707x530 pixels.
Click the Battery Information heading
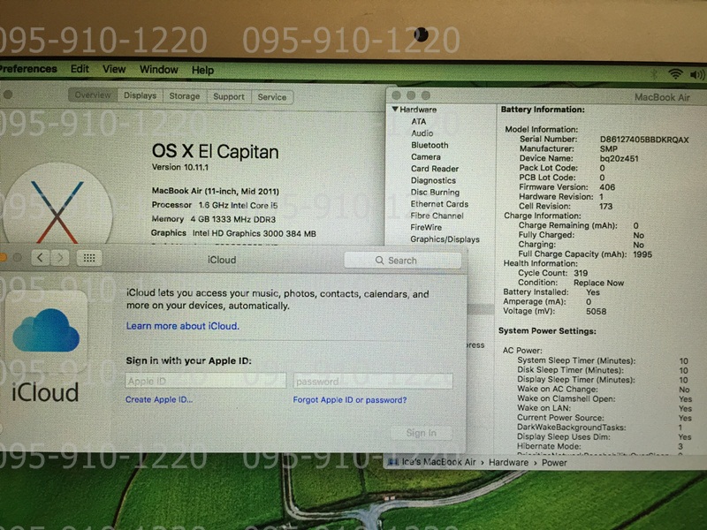coord(543,110)
